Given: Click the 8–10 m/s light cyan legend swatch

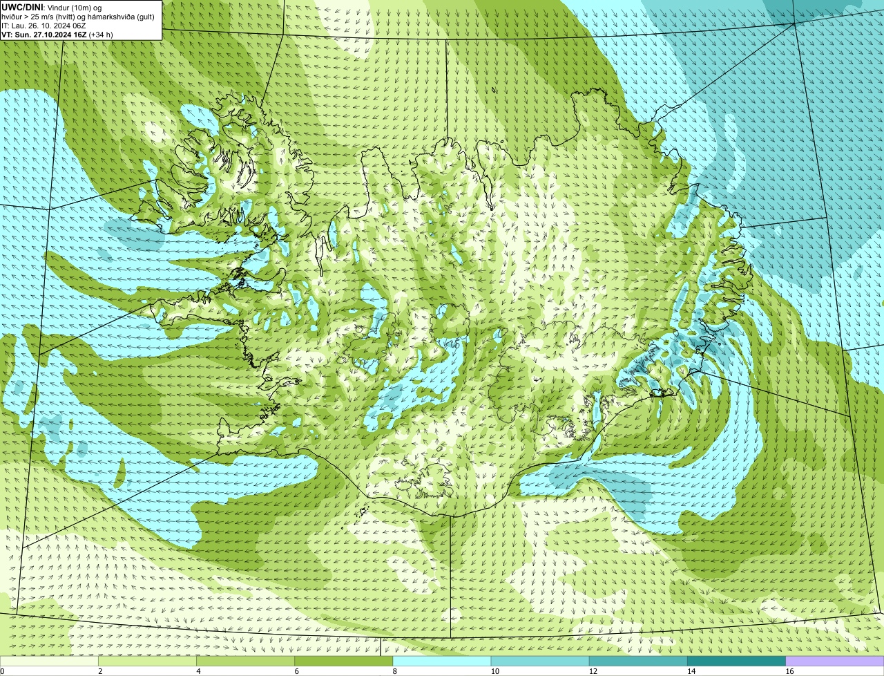Looking at the screenshot, I should [x=442, y=661].
